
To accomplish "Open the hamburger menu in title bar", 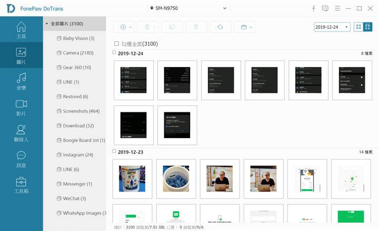I will point(337,8).
